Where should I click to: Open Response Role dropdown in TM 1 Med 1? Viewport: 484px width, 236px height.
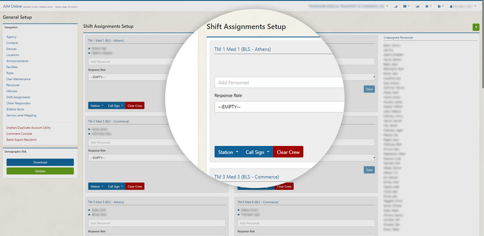tap(128, 77)
